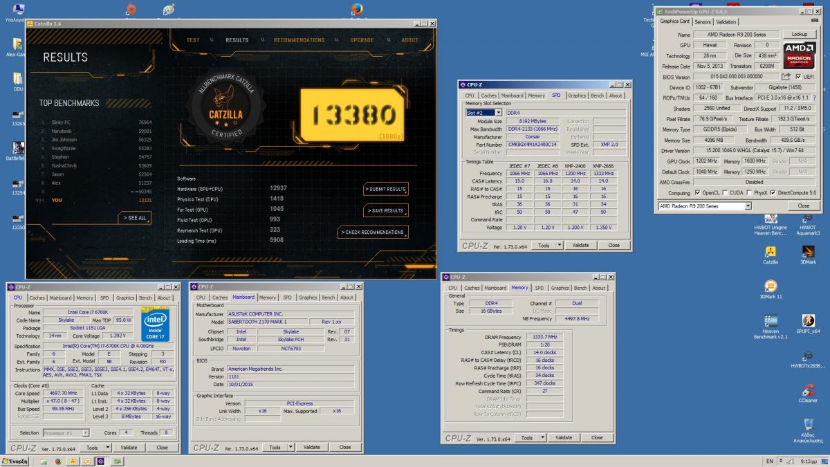Select Bench tab in CPU-Z Memory window
This screenshot has height=467, width=830.
[580, 288]
